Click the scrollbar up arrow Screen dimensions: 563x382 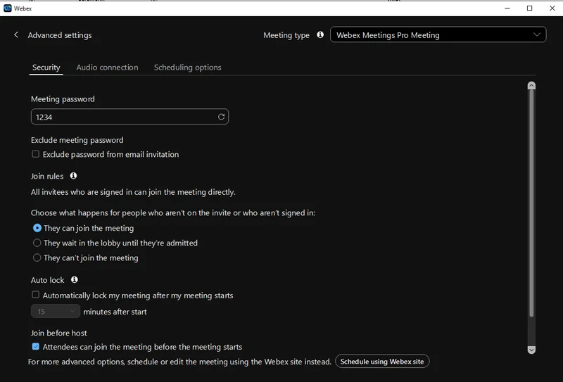pos(531,85)
